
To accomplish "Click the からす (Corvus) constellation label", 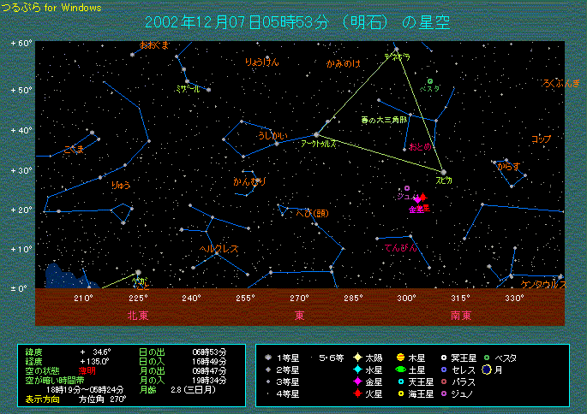I will tap(509, 167).
